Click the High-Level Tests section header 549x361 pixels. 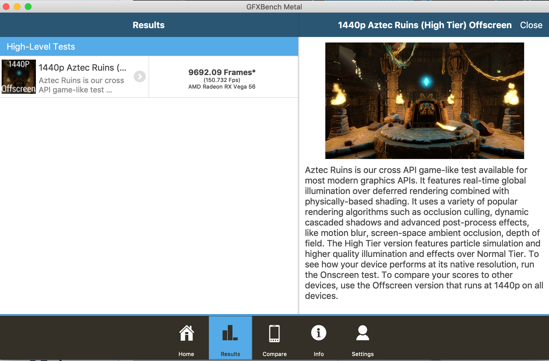tap(149, 47)
